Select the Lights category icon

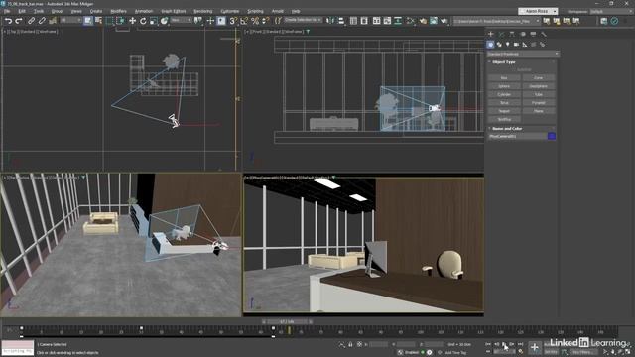click(507, 44)
